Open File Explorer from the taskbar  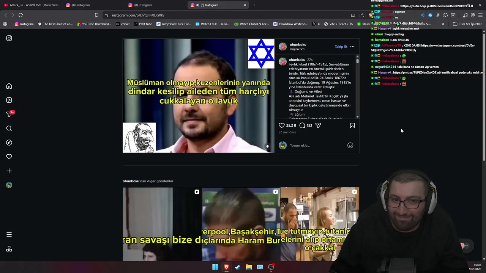tap(249, 267)
